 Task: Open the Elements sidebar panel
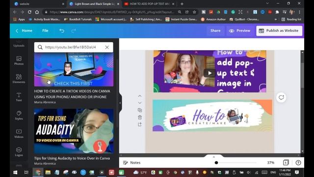pyautogui.click(x=19, y=79)
